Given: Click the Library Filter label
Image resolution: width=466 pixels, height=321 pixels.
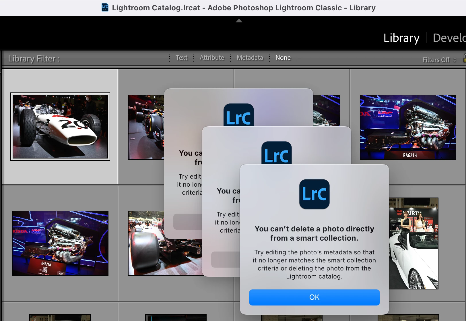Looking at the screenshot, I should coord(34,59).
